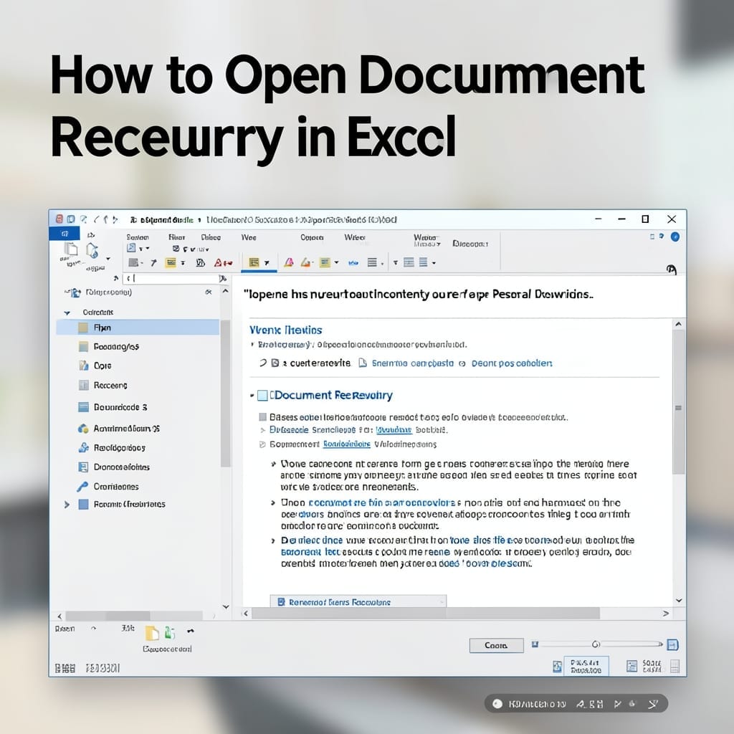Click the status bar icon left of POlsitert button
Screen dimensions: 734x734
(x=557, y=667)
